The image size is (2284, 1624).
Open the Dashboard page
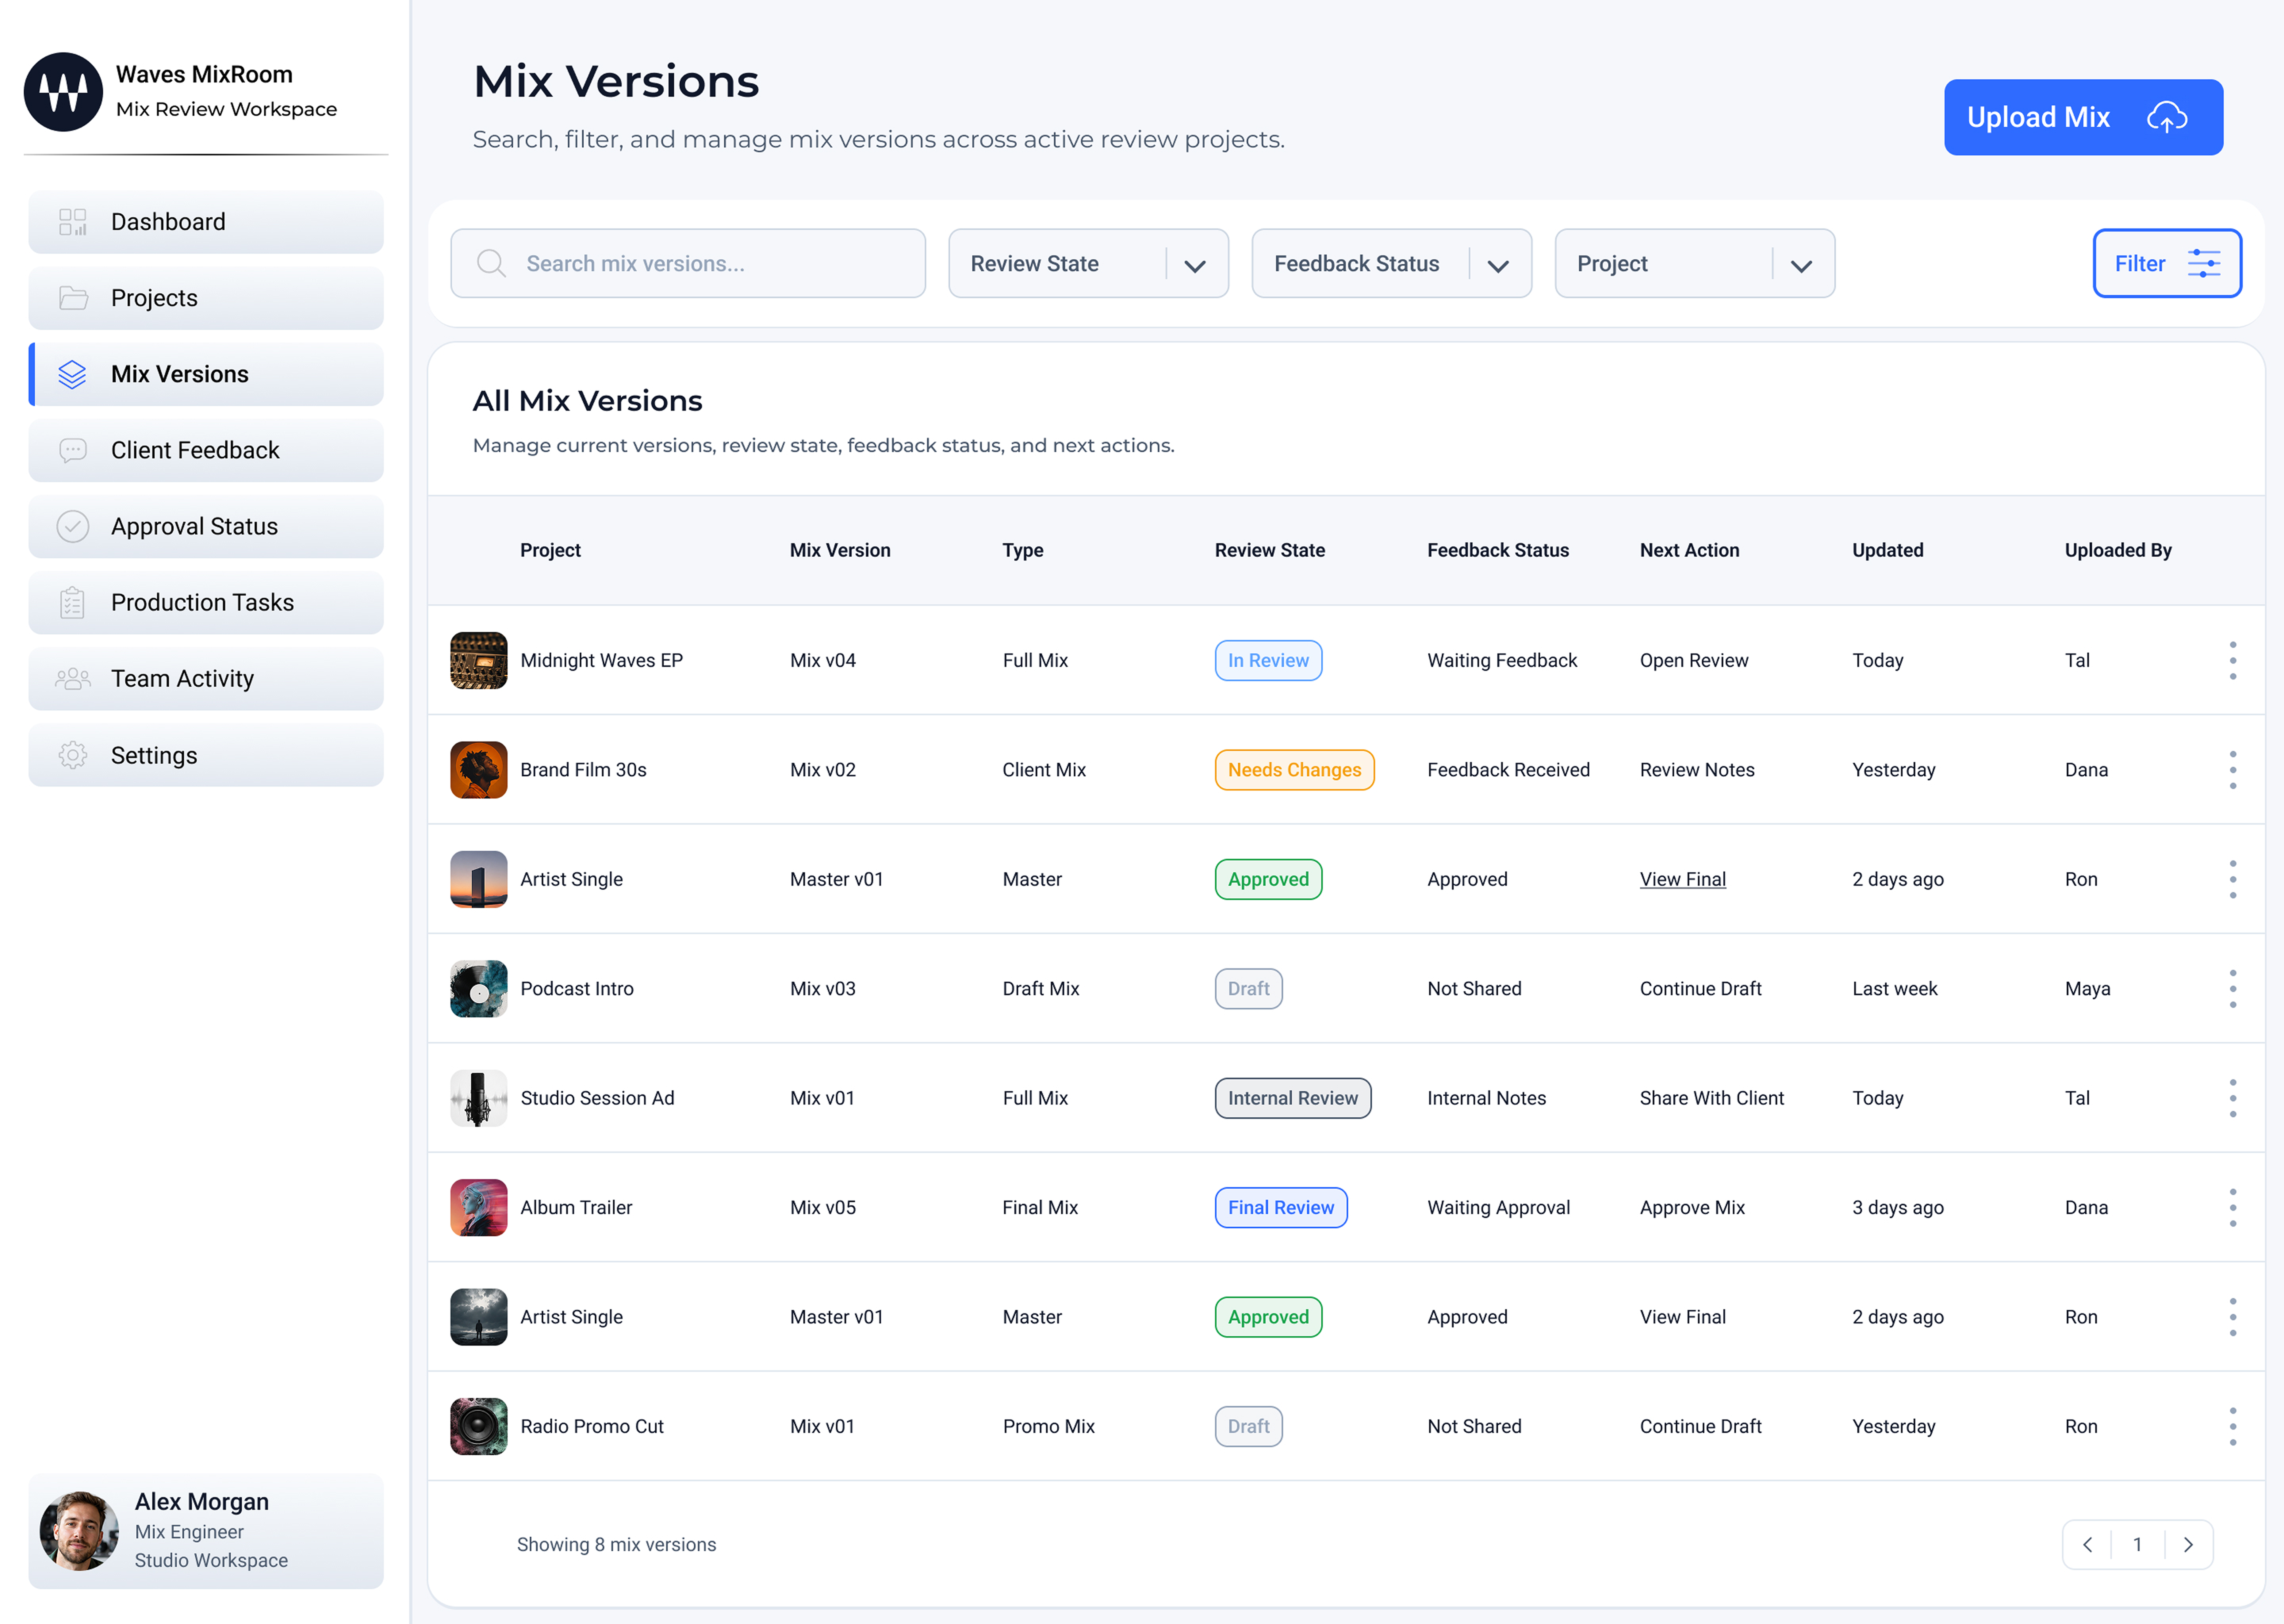206,222
